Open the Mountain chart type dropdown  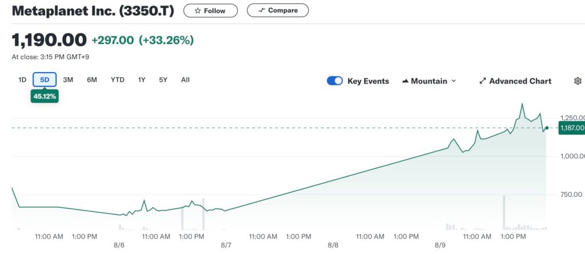coord(429,81)
